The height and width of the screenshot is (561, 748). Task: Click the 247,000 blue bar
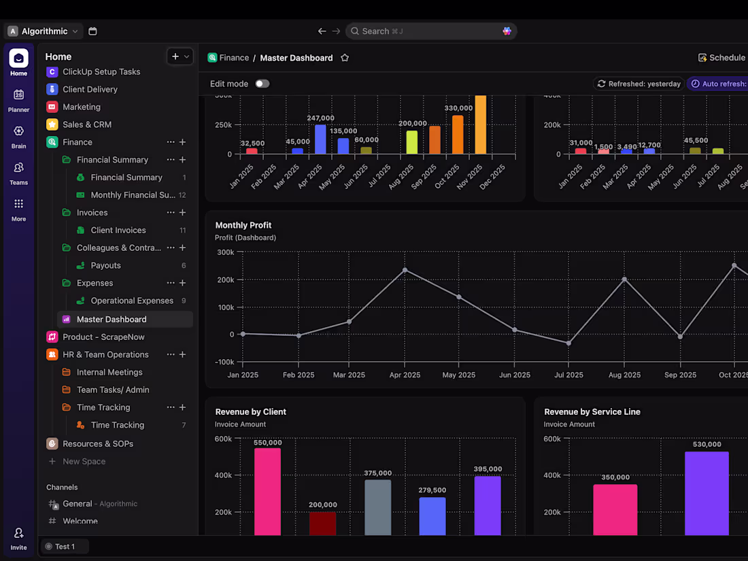pos(320,139)
